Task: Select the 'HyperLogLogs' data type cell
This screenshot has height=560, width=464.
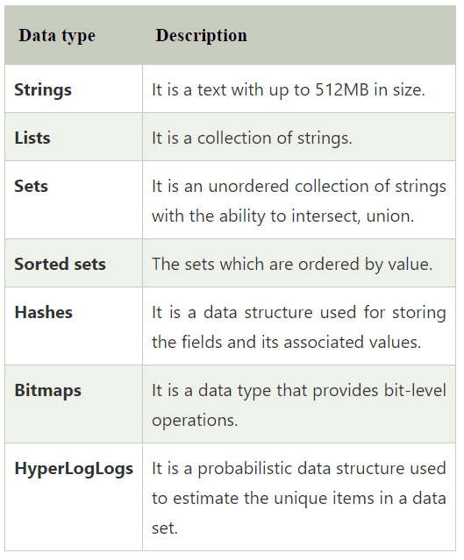Action: (74, 497)
